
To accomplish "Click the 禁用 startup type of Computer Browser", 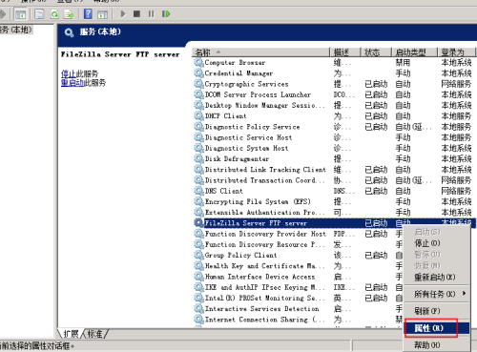I will (403, 63).
